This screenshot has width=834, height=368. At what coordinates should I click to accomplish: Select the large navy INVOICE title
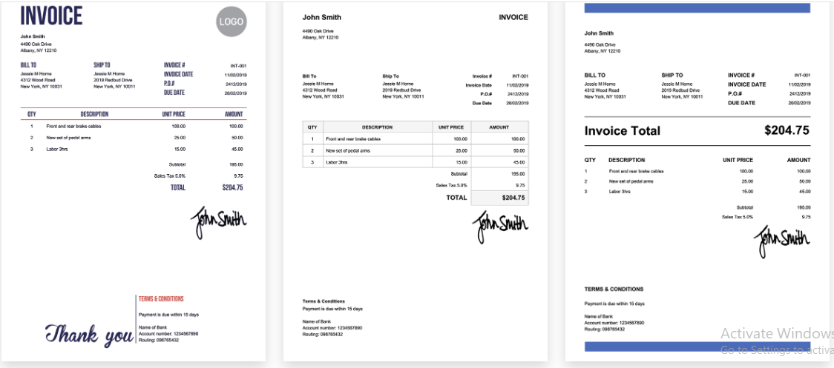[51, 16]
